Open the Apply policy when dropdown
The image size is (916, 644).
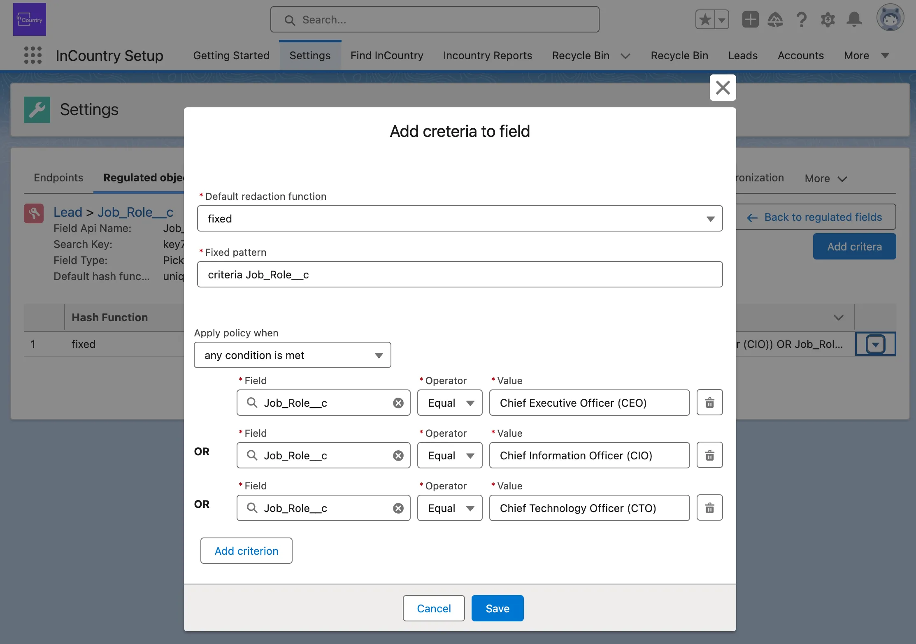[x=292, y=355]
